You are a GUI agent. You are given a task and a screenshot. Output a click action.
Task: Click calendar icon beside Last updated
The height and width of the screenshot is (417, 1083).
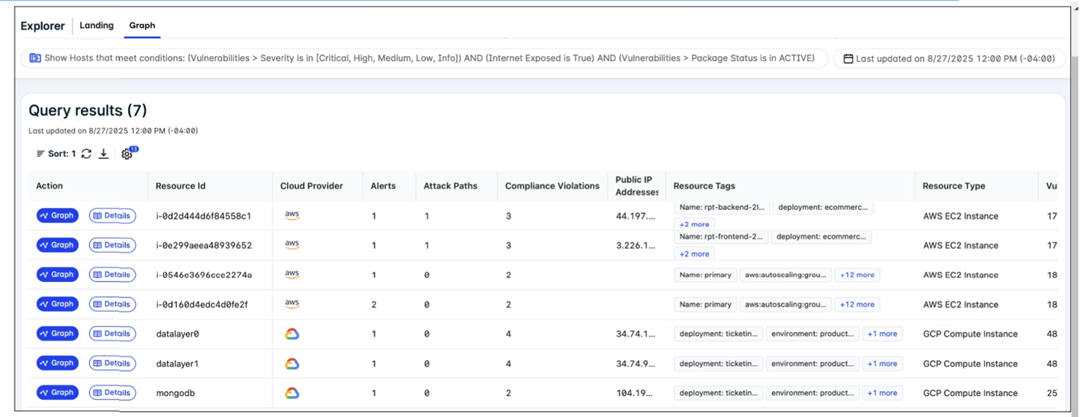coord(848,58)
